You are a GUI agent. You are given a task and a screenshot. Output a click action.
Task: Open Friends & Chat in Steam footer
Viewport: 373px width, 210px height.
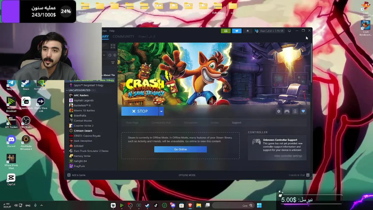pos(299,175)
